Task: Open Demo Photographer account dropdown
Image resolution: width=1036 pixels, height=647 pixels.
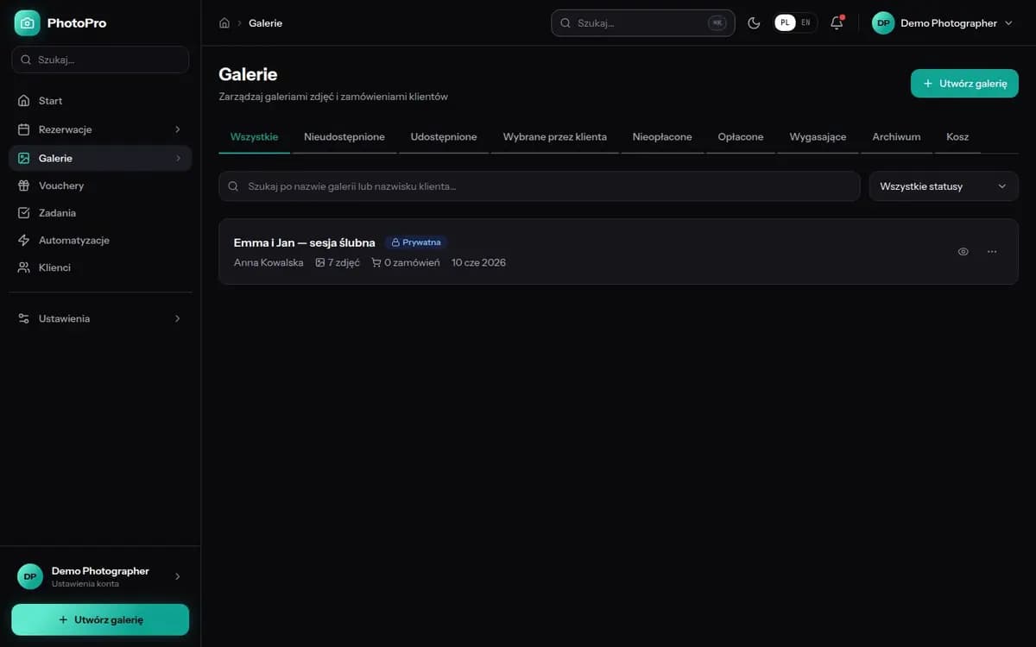Action: point(943,23)
